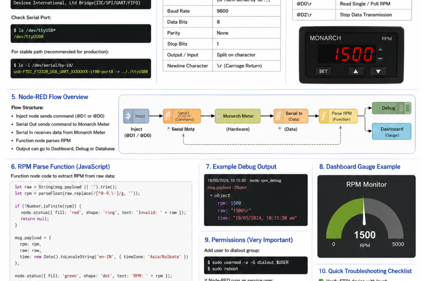Click the Serial Out command node icon
Viewport: 422px width, 281px height.
(x=167, y=116)
